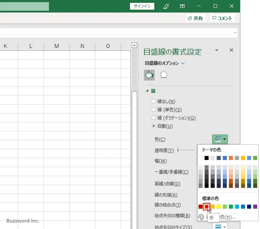Click the 始点矢印の種類(B) label
The image size is (260, 229).
[172, 216]
